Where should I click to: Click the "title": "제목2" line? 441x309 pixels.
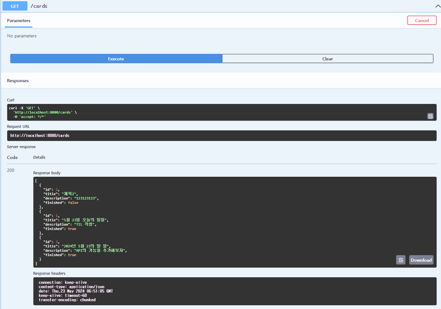[x=60, y=194]
